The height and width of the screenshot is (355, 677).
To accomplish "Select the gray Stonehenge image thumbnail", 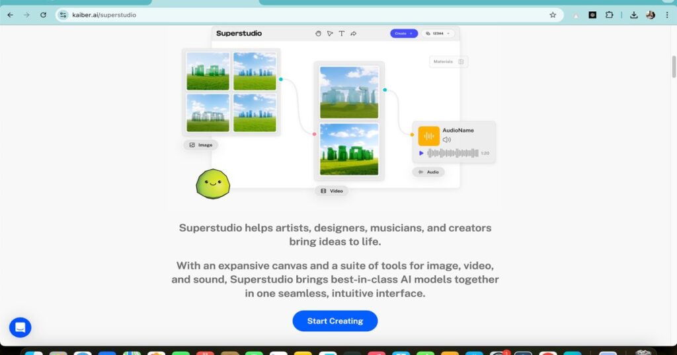I will point(208,112).
